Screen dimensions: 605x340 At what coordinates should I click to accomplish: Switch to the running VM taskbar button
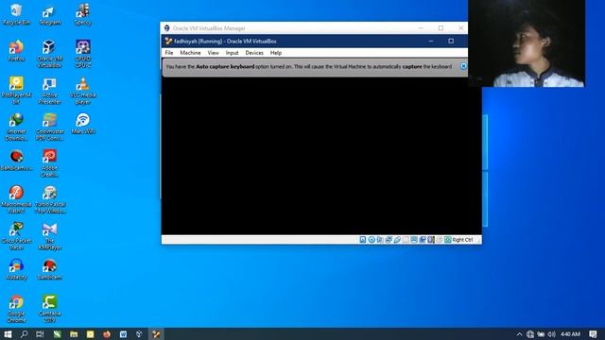pos(156,333)
